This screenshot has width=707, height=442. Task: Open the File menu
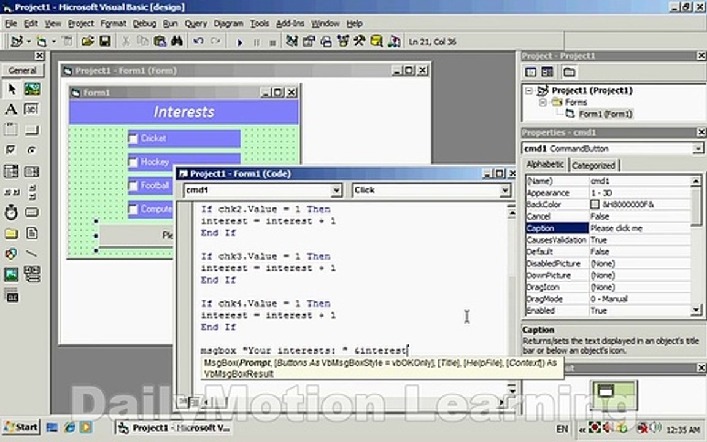point(11,23)
